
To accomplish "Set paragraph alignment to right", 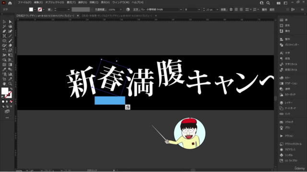I will pos(241,10).
